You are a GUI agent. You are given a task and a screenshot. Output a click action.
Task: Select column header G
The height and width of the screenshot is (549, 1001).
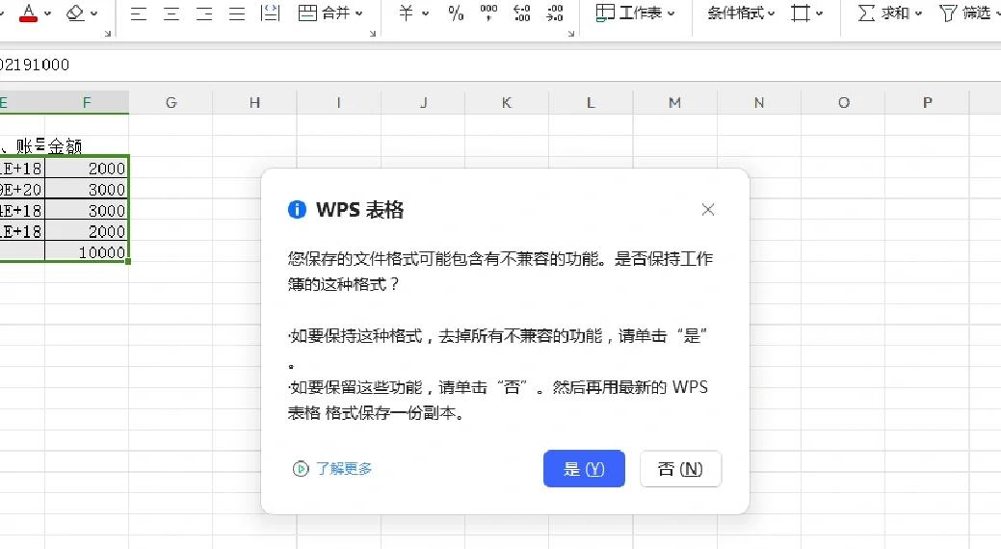[171, 102]
